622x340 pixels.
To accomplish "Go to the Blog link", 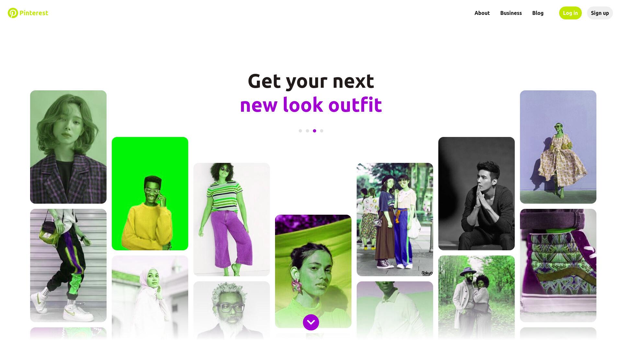I will pos(538,13).
